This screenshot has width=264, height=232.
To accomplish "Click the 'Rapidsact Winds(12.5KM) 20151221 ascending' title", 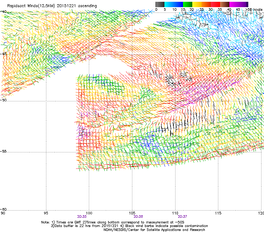I will (52, 6).
